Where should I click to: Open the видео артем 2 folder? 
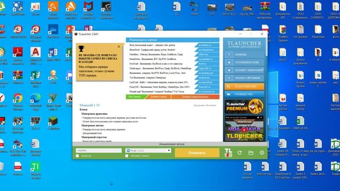(318, 79)
